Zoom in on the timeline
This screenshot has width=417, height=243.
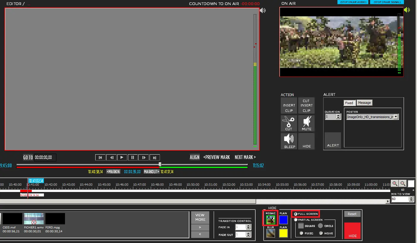[394, 183]
